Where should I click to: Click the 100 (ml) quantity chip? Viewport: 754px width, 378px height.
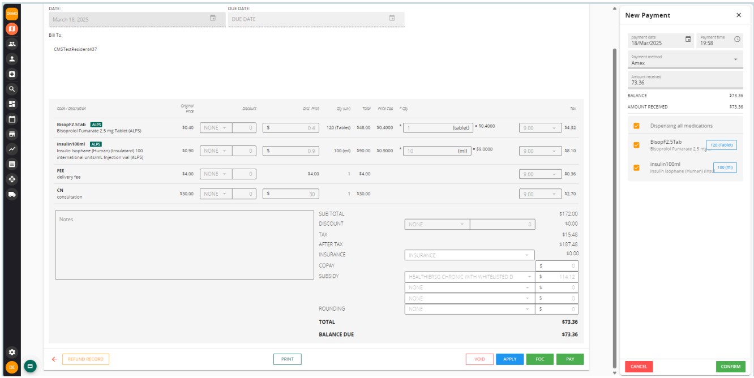725,167
